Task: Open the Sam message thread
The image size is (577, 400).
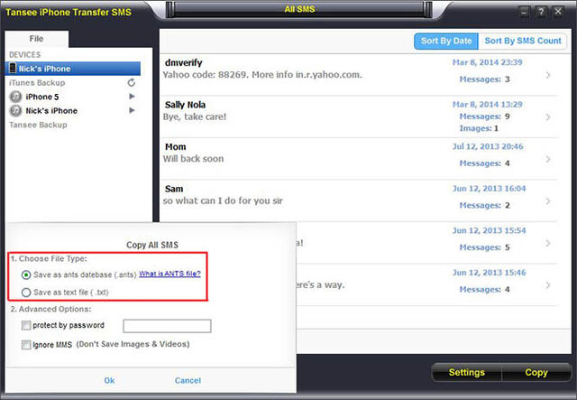Action: (360, 201)
